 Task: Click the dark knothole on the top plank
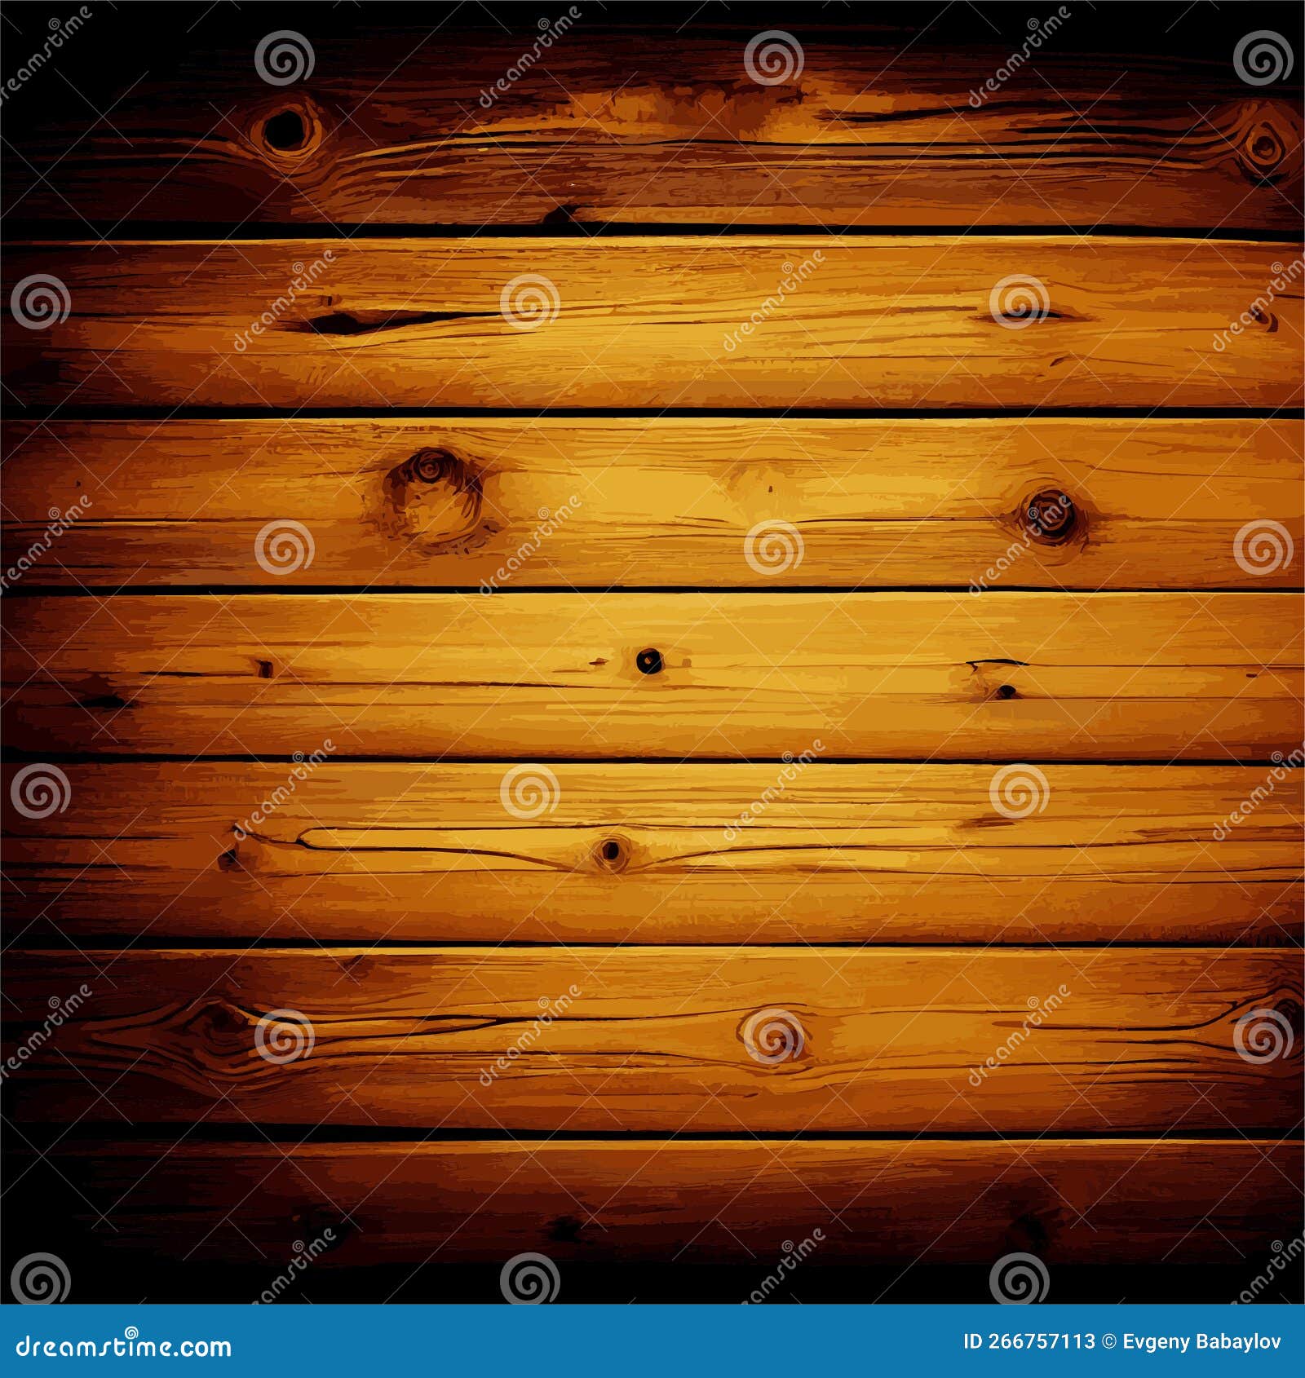(x=285, y=130)
